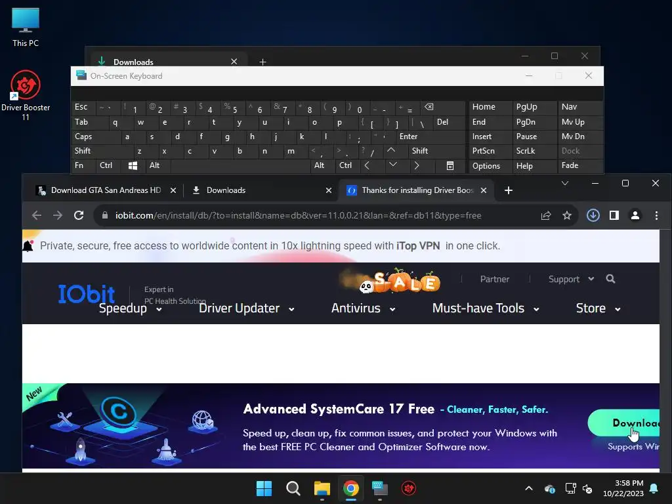Add new tab in background window
Screen dimensions: 672x504
(262, 62)
